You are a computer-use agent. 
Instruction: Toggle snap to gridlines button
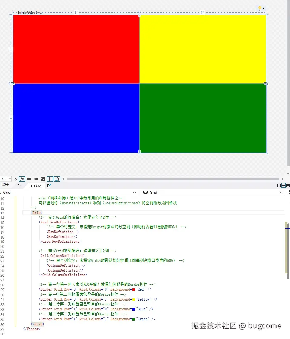(x=36, y=179)
